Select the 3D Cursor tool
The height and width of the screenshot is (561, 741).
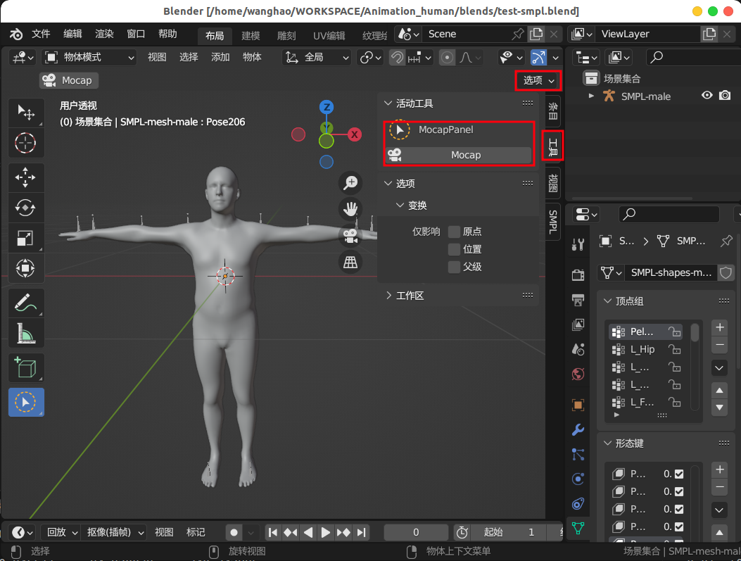(26, 143)
